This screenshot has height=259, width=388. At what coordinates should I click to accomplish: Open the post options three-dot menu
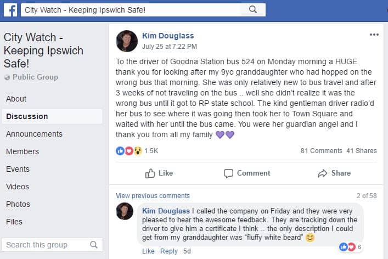(374, 35)
